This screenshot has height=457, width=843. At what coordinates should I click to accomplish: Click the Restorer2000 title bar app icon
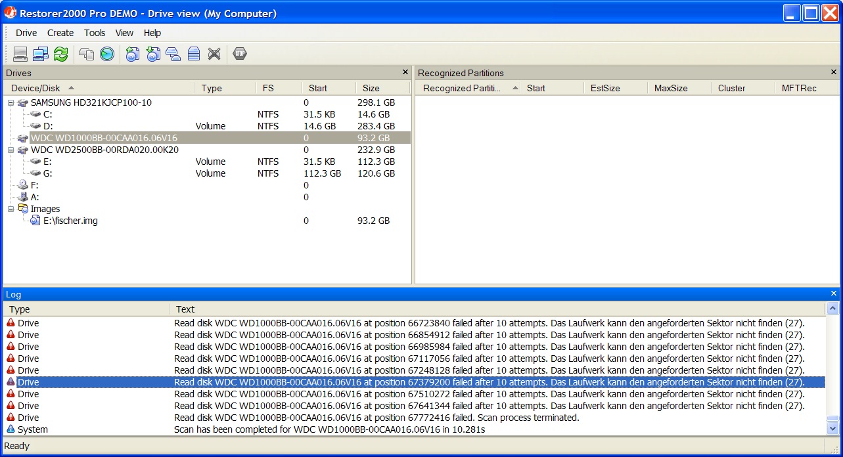(x=11, y=13)
